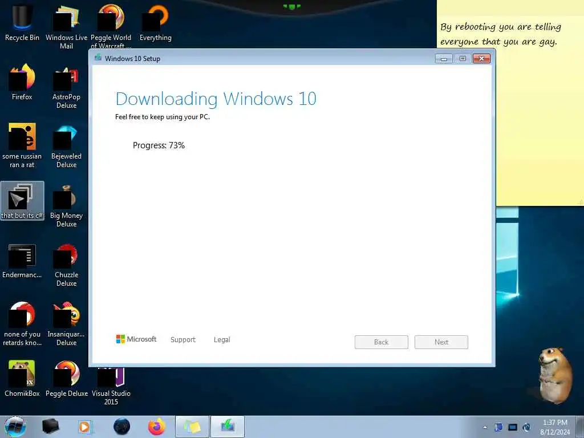Click the 'Progress: 73%' text

click(x=159, y=145)
